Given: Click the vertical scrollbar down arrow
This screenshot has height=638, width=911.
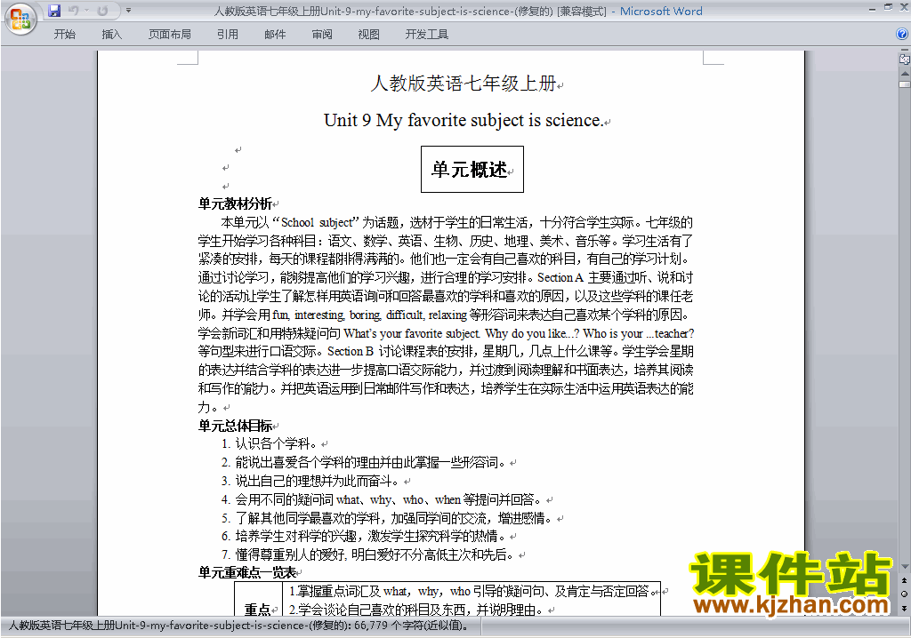Looking at the screenshot, I should pos(905,567).
